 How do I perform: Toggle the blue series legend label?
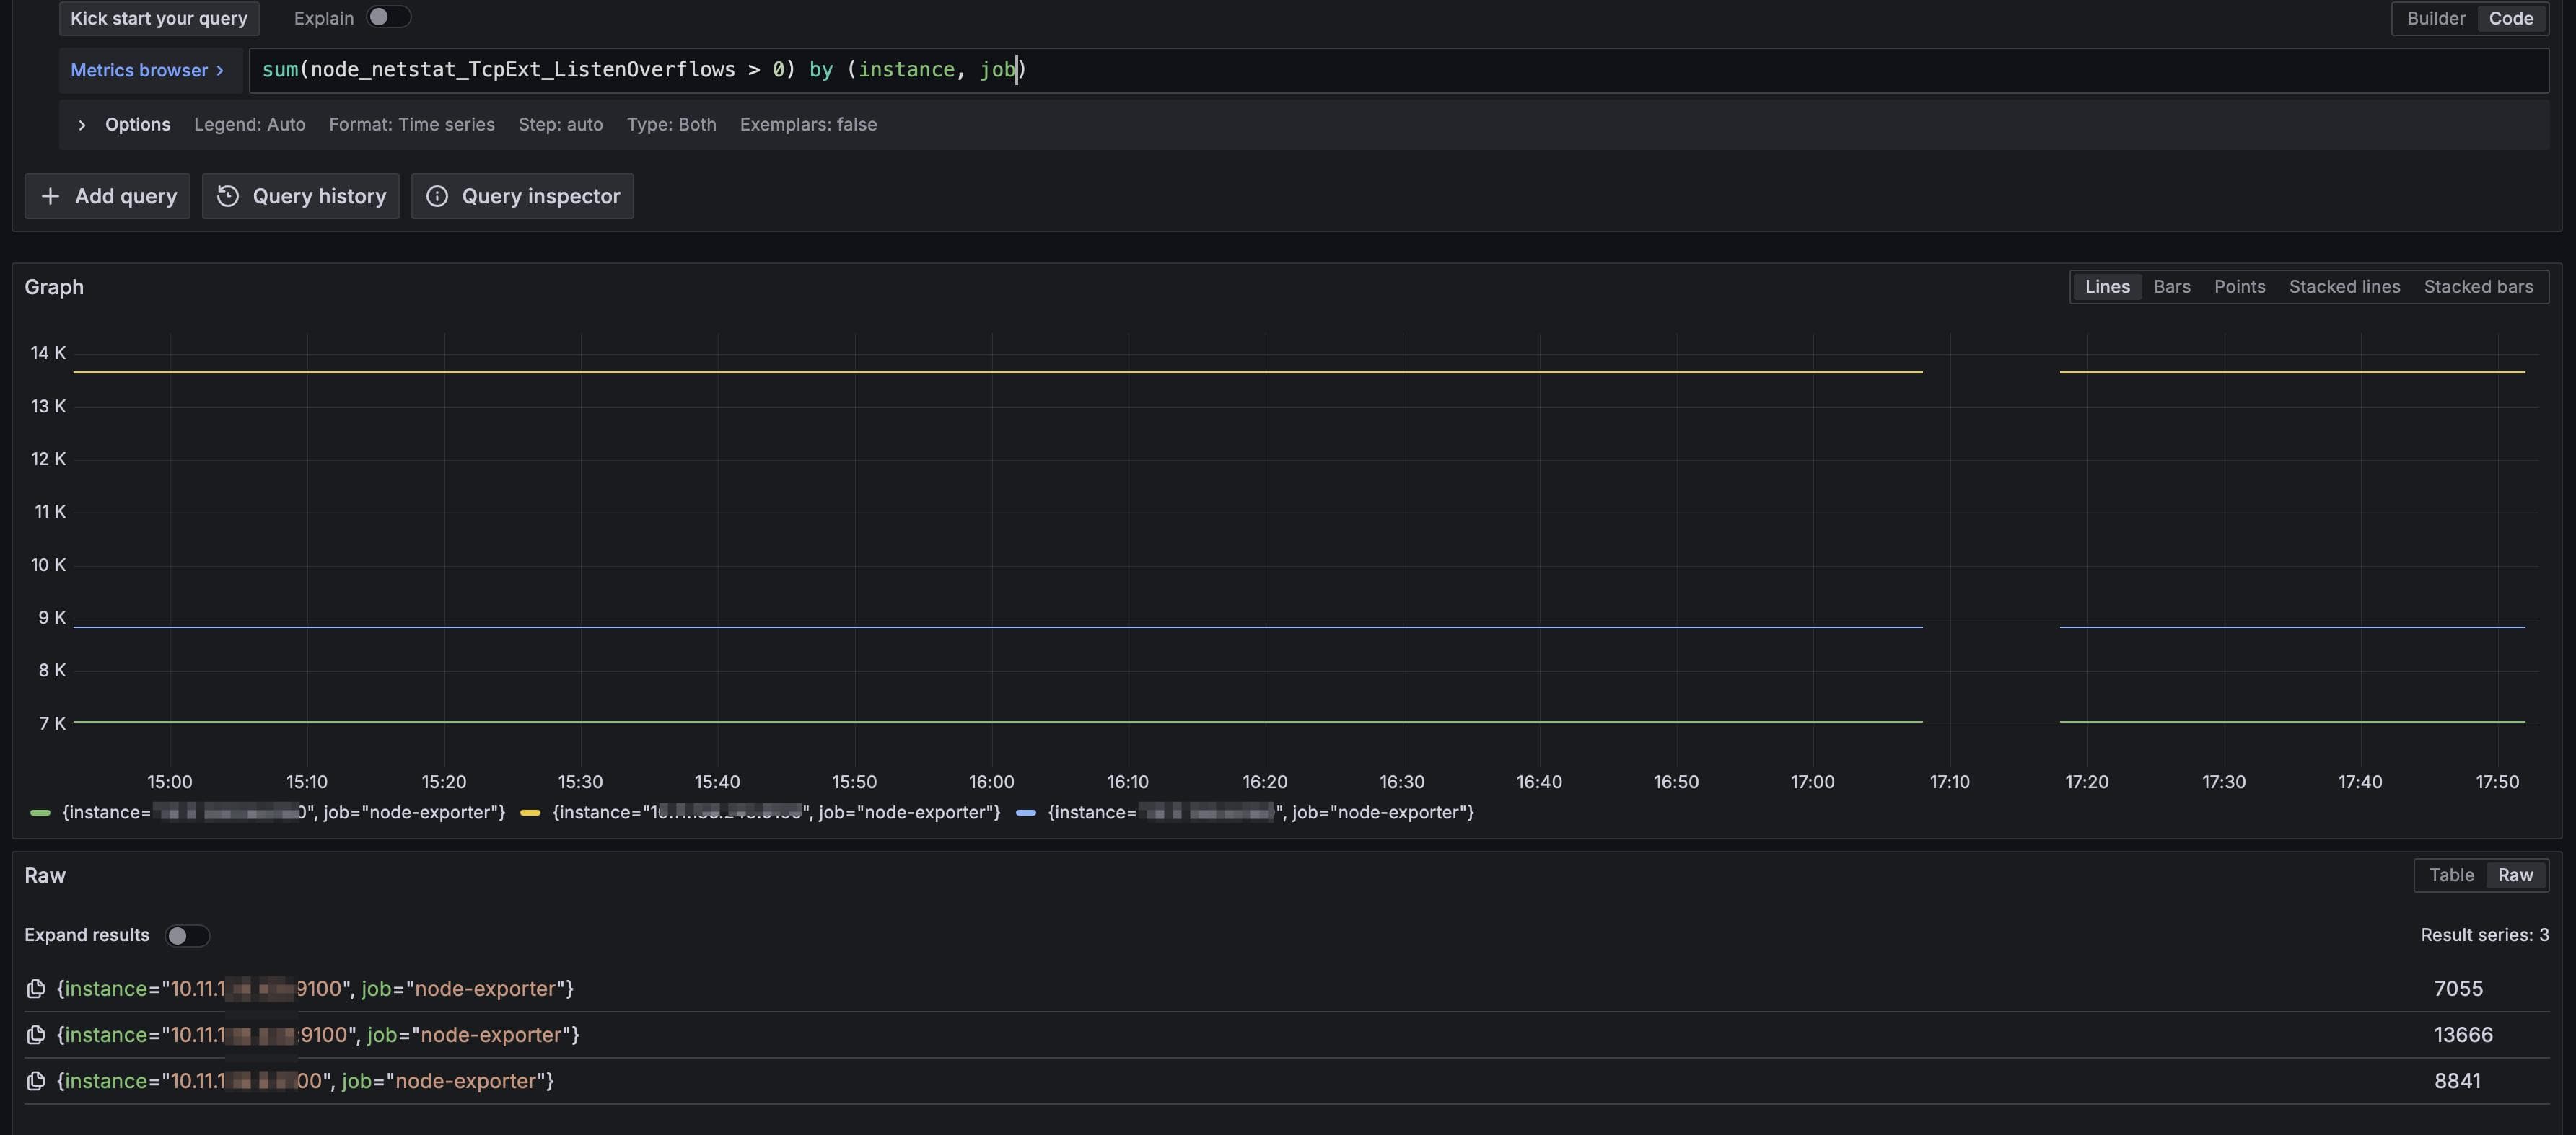[x=1260, y=812]
